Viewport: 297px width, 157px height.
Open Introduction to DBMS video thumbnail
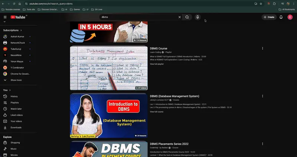point(109,116)
